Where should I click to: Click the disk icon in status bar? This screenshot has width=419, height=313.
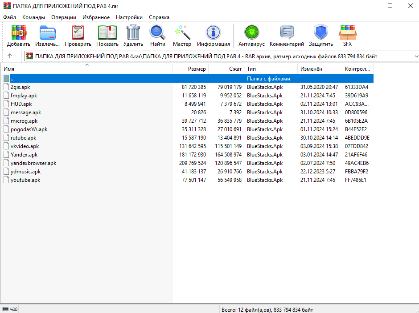5,309
